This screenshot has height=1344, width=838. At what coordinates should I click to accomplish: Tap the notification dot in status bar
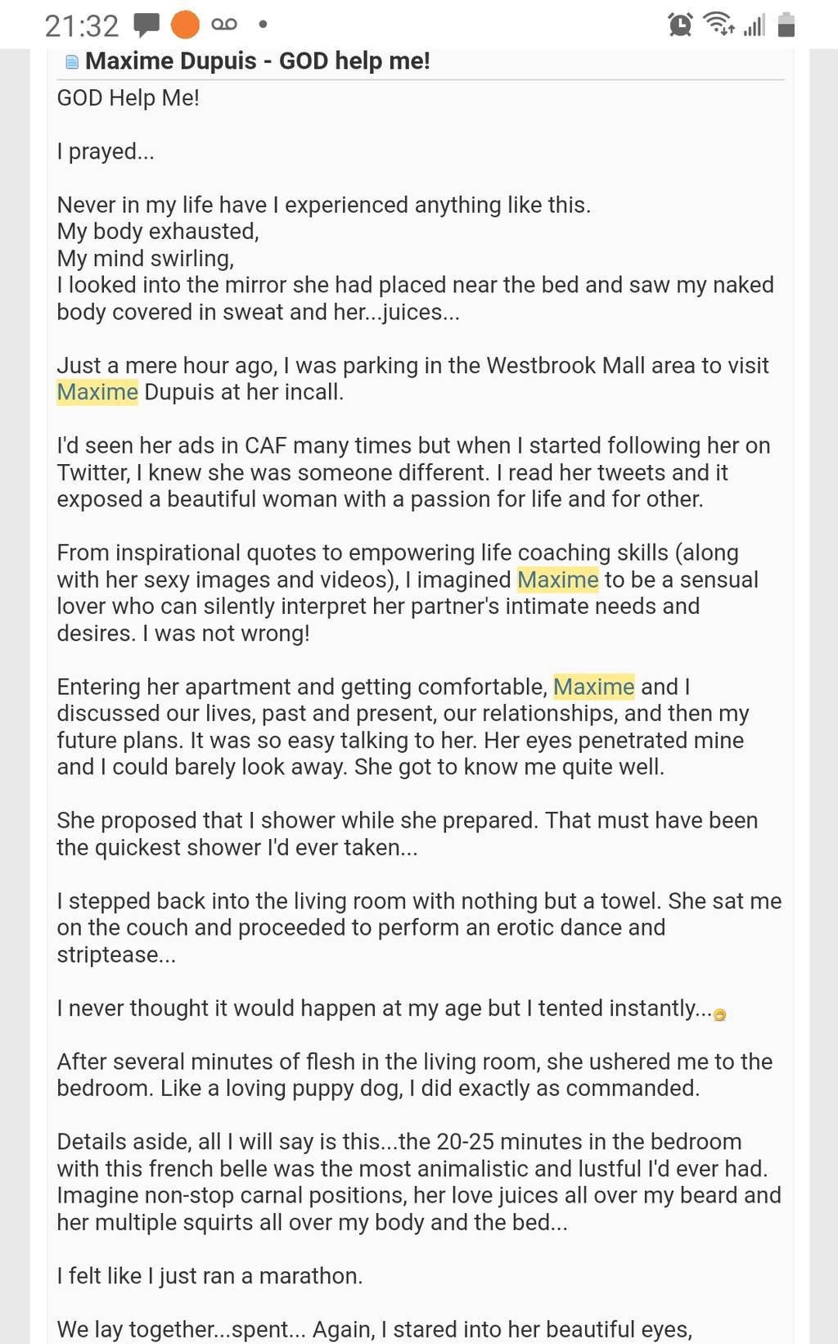(263, 25)
